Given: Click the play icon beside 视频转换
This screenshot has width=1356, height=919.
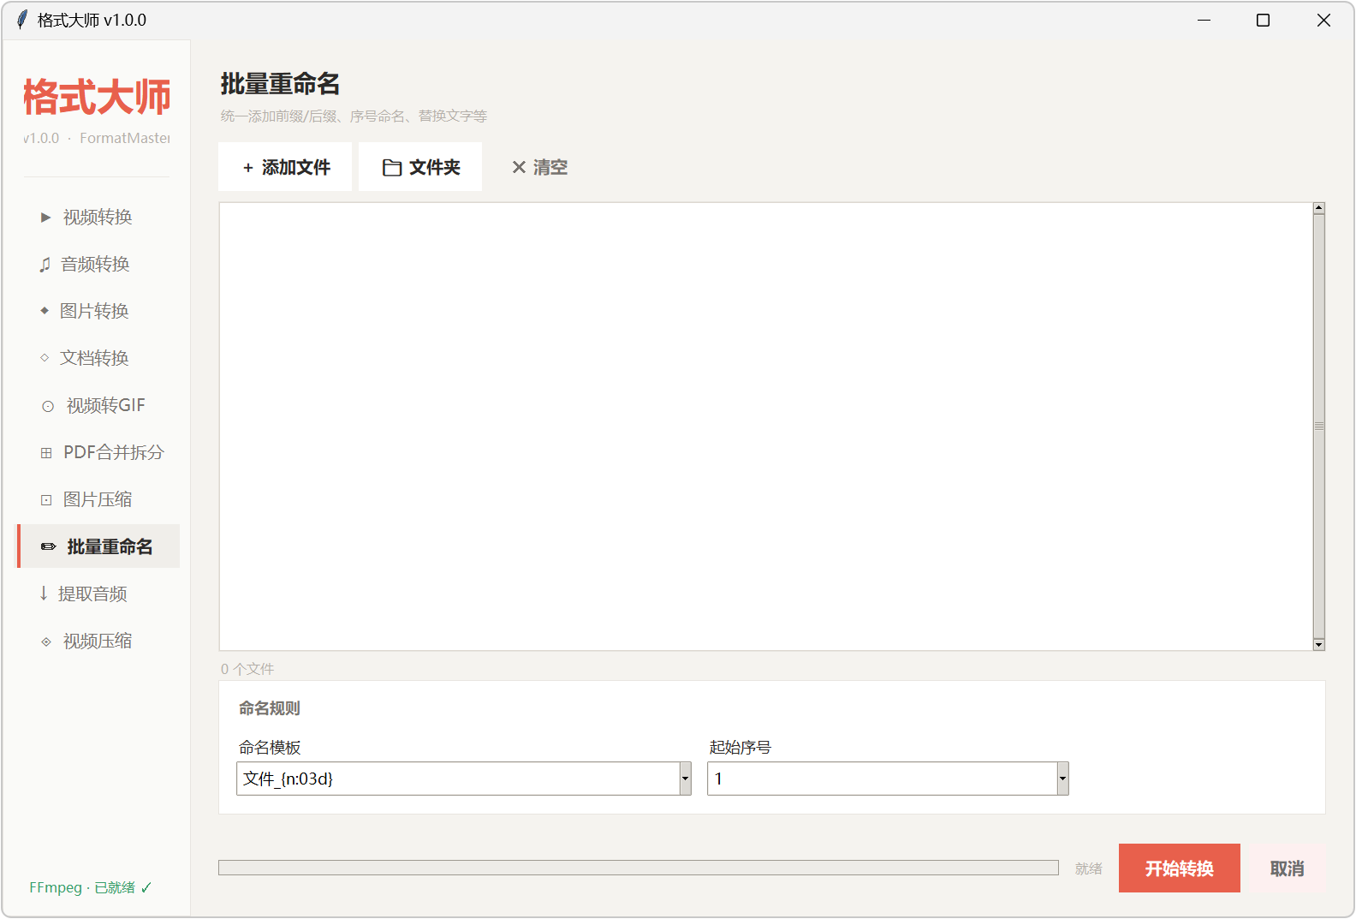Looking at the screenshot, I should pos(46,218).
